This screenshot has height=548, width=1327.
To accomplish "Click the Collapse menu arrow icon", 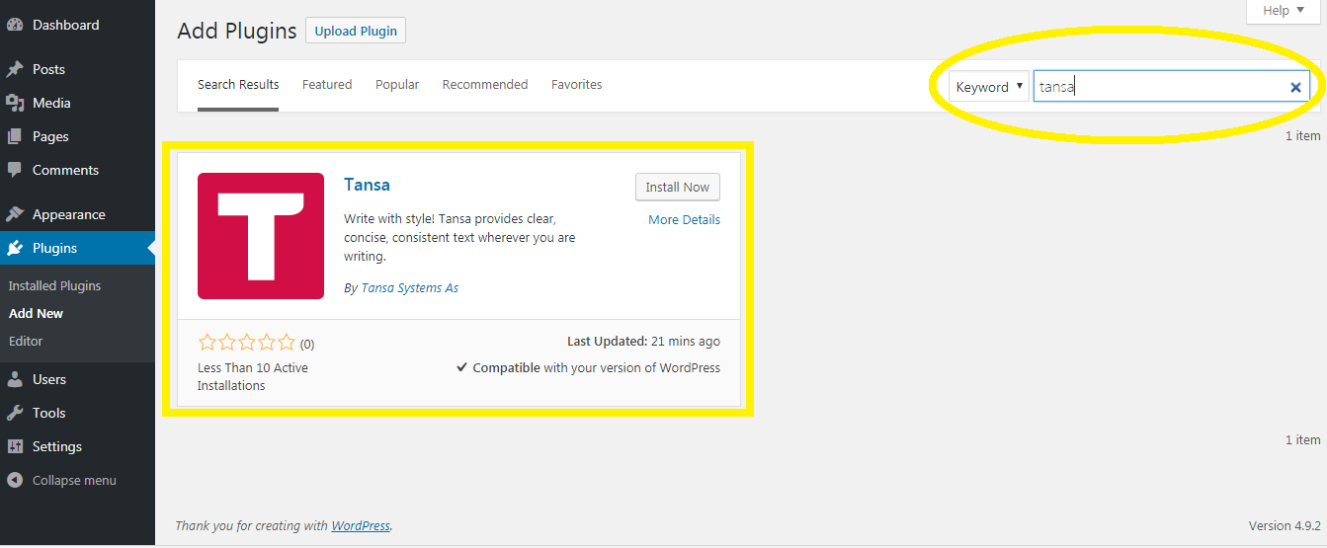I will 15,480.
